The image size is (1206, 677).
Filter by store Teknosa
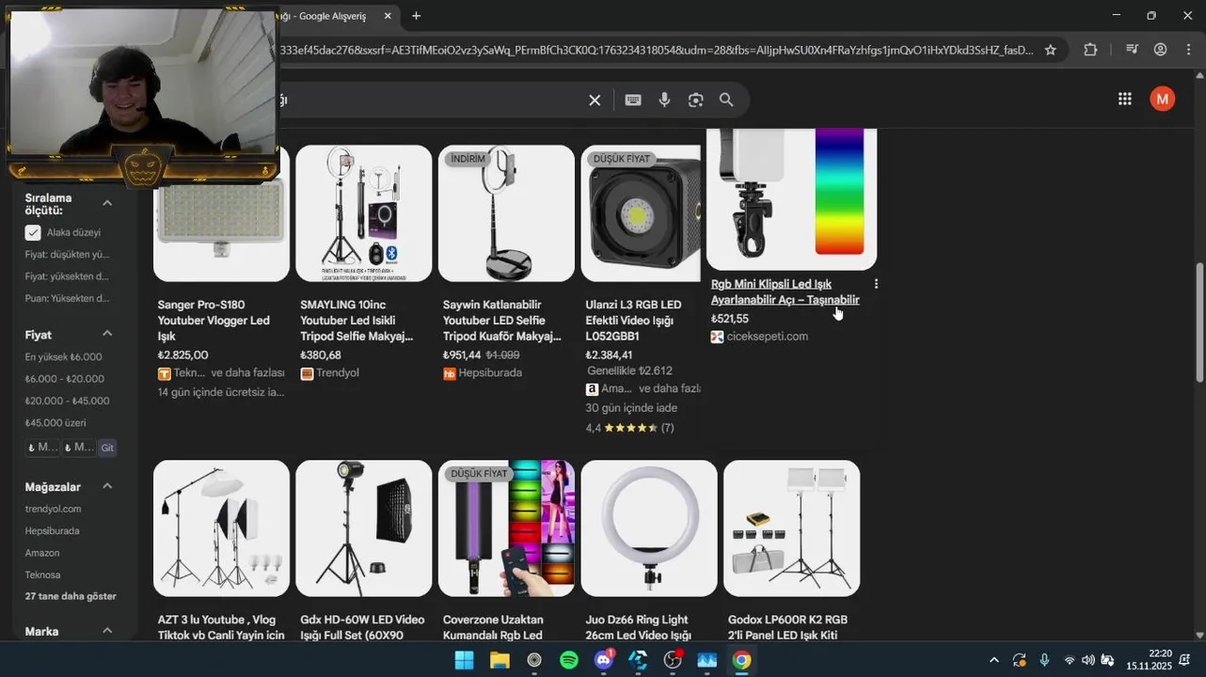pos(43,575)
